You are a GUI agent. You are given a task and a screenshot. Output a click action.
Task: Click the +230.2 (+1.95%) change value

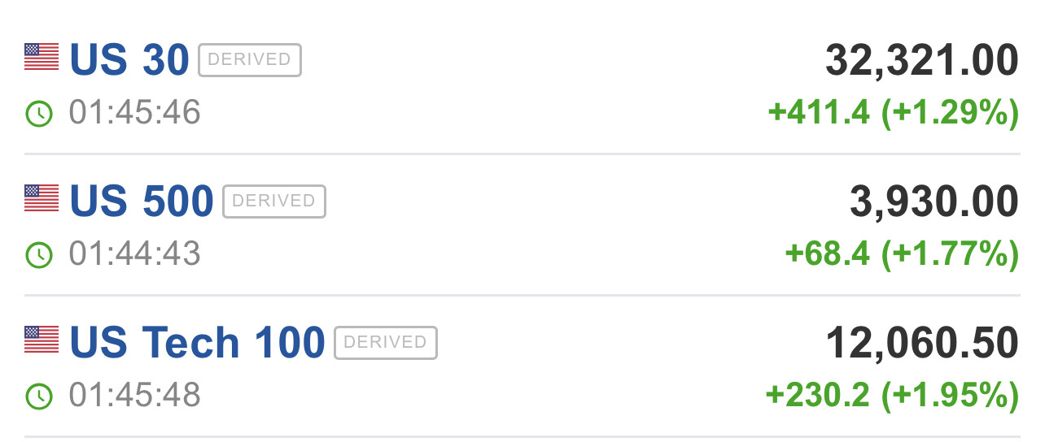pyautogui.click(x=891, y=396)
